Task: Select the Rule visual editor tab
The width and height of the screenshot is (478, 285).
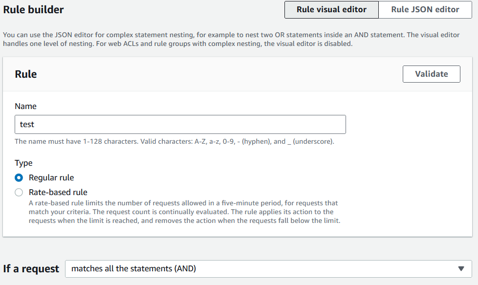Action: 331,10
